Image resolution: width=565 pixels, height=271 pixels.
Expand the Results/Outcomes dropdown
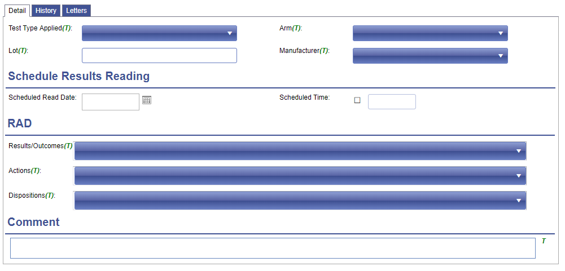(300, 151)
